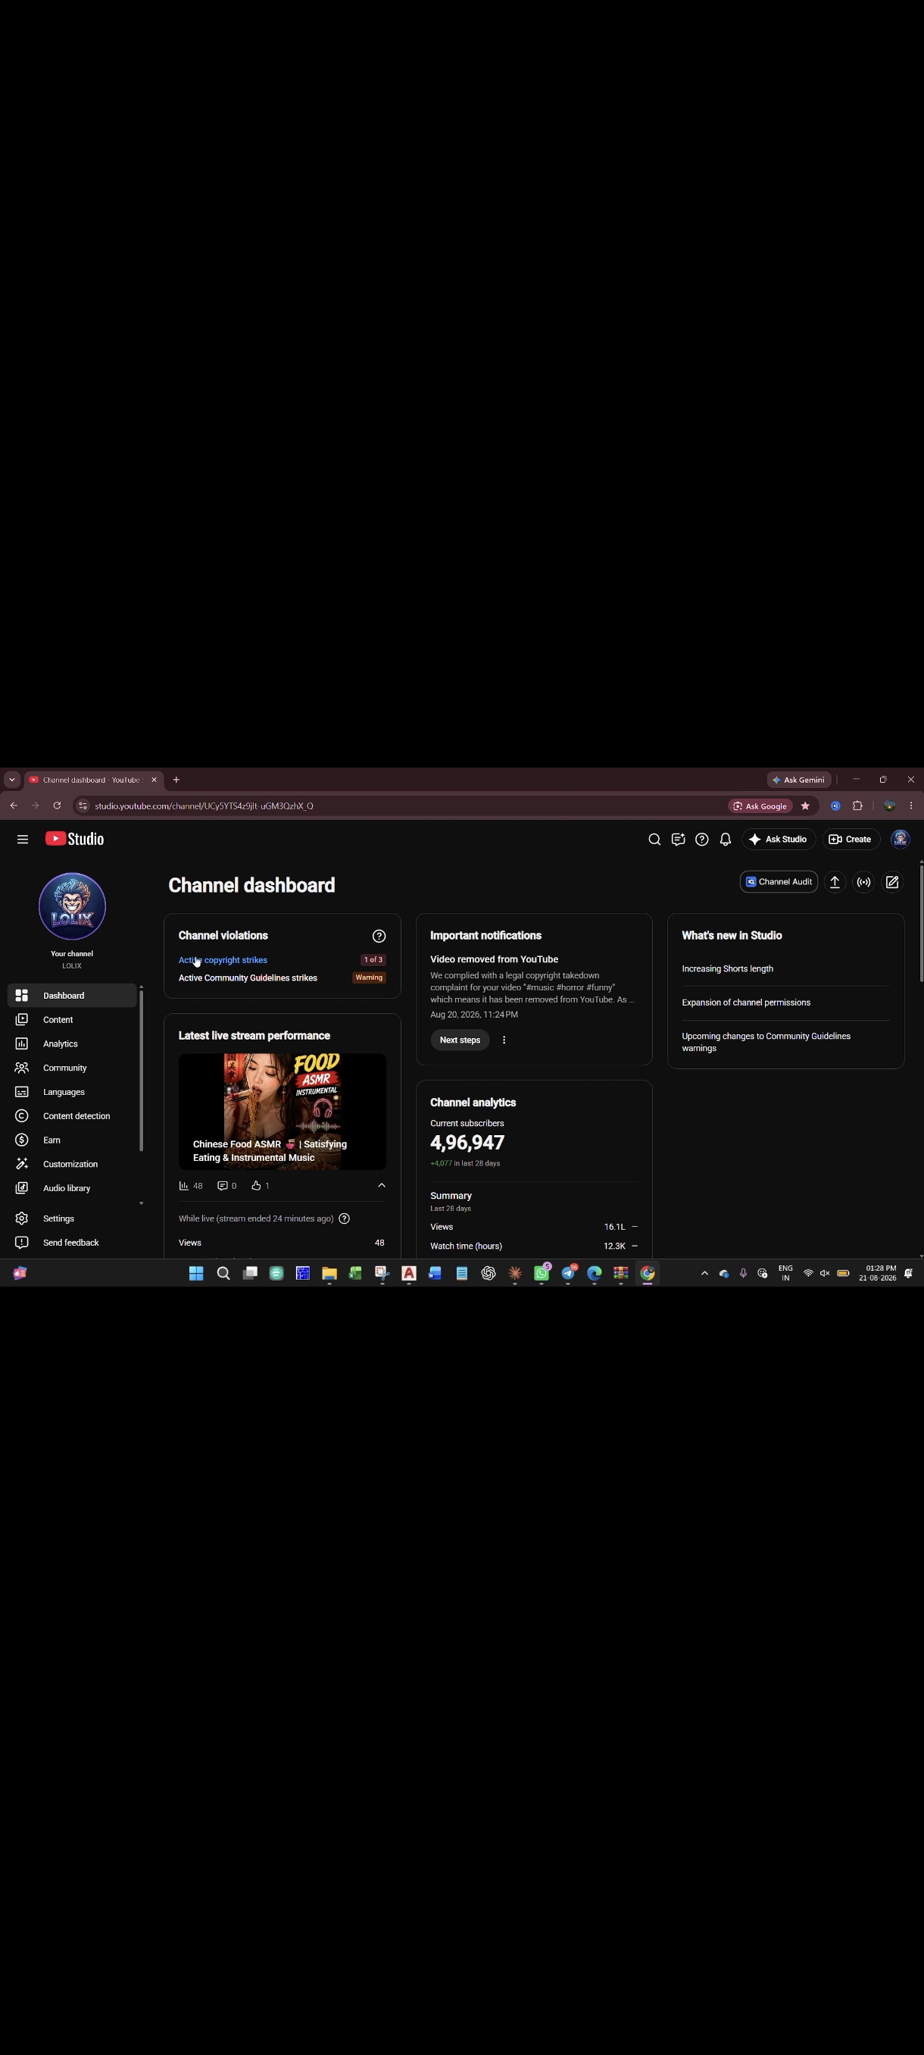Click the bookmark star icon
The width and height of the screenshot is (924, 2055).
tap(805, 805)
